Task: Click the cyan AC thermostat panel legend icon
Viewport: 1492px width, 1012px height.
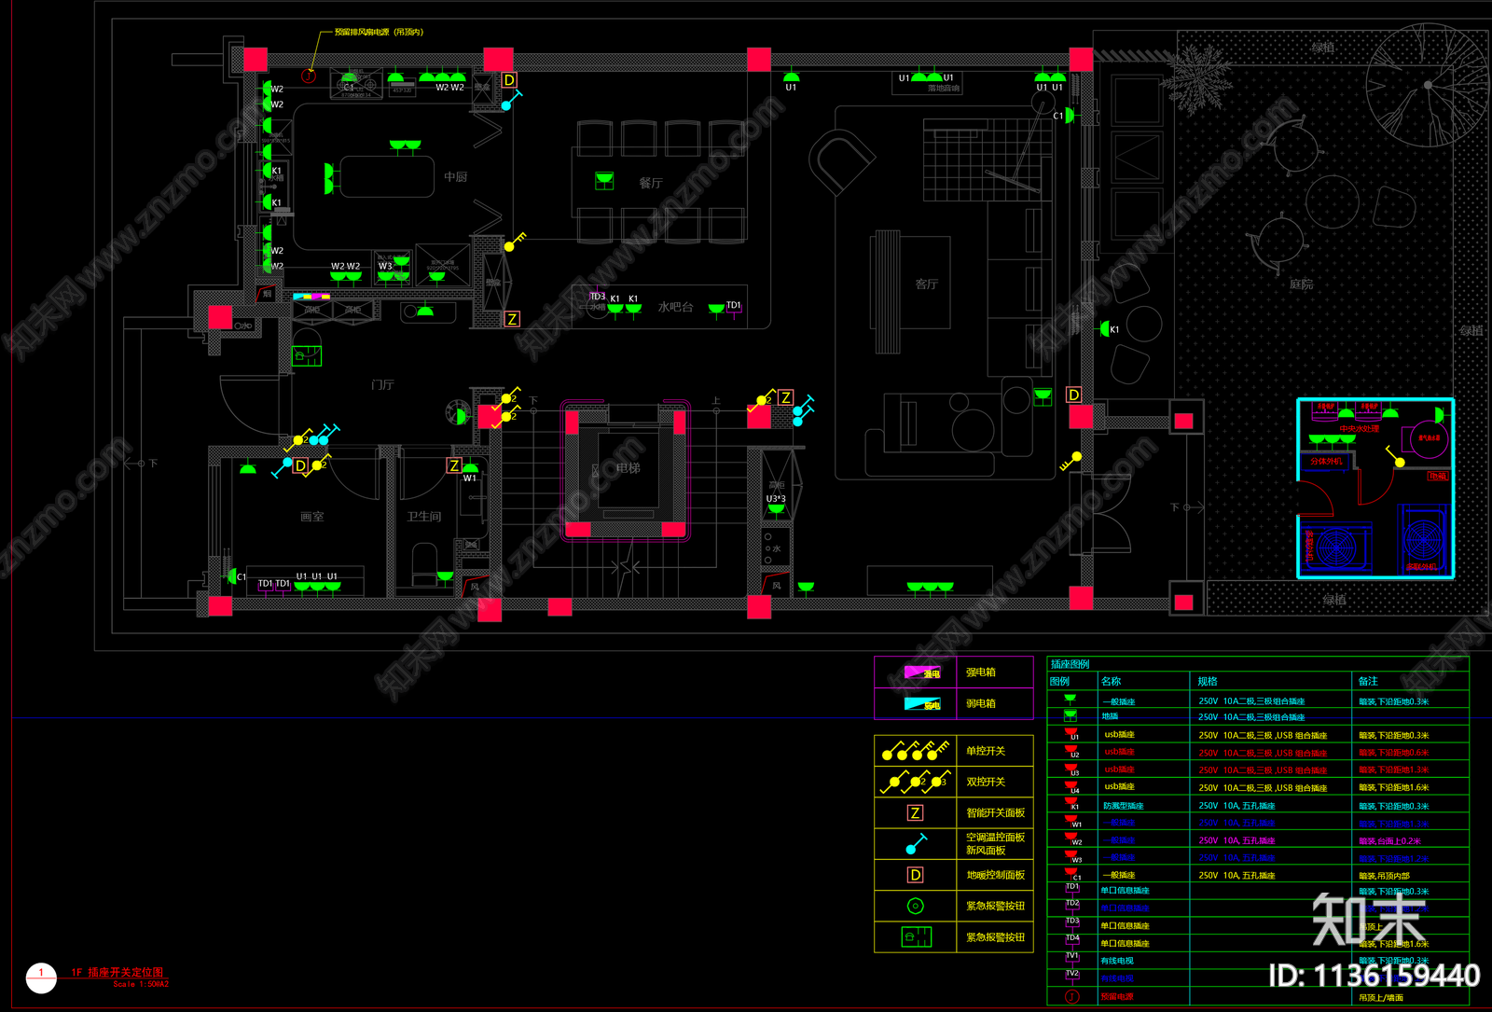Action: (916, 843)
